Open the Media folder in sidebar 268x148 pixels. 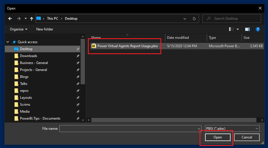tap(25, 112)
